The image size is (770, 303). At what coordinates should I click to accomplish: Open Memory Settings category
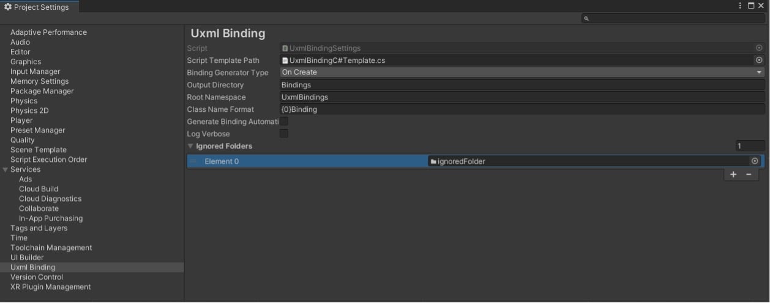tap(39, 81)
